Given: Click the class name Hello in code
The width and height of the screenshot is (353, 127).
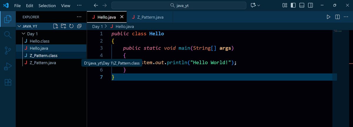Looking at the screenshot, I should [x=156, y=34].
